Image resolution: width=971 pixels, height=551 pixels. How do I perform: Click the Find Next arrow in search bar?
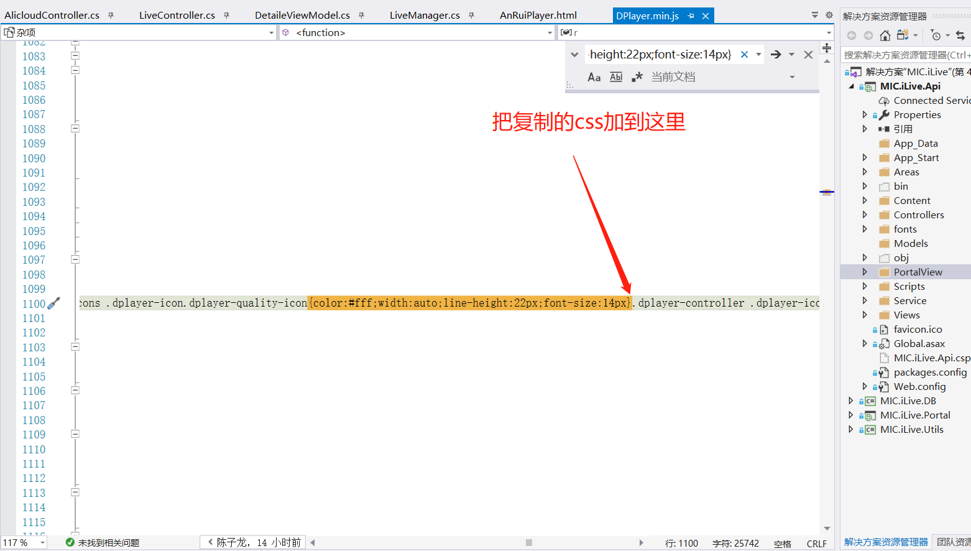[x=775, y=54]
